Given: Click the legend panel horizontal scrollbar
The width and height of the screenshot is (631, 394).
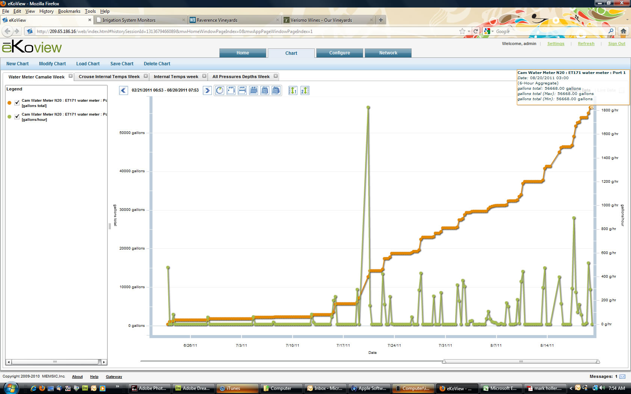Looking at the screenshot, I should point(55,362).
